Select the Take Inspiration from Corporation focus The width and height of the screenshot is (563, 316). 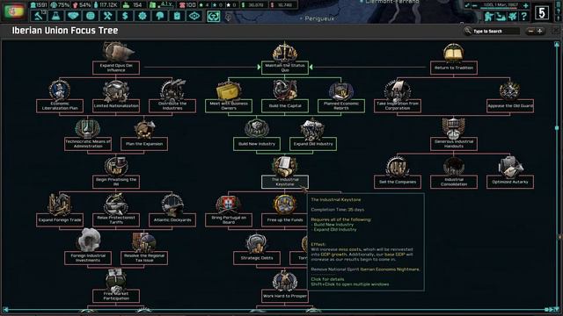pyautogui.click(x=398, y=105)
